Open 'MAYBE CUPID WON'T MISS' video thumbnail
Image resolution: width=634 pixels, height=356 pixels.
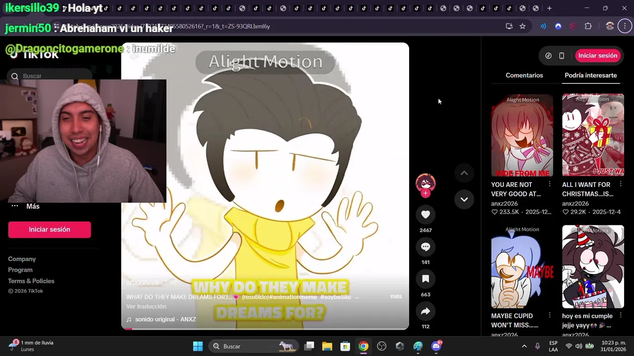click(522, 267)
